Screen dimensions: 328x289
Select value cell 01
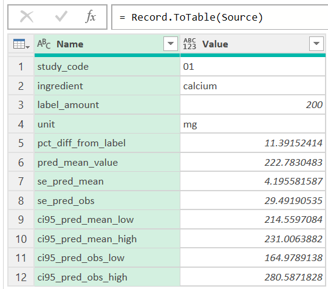pos(253,67)
